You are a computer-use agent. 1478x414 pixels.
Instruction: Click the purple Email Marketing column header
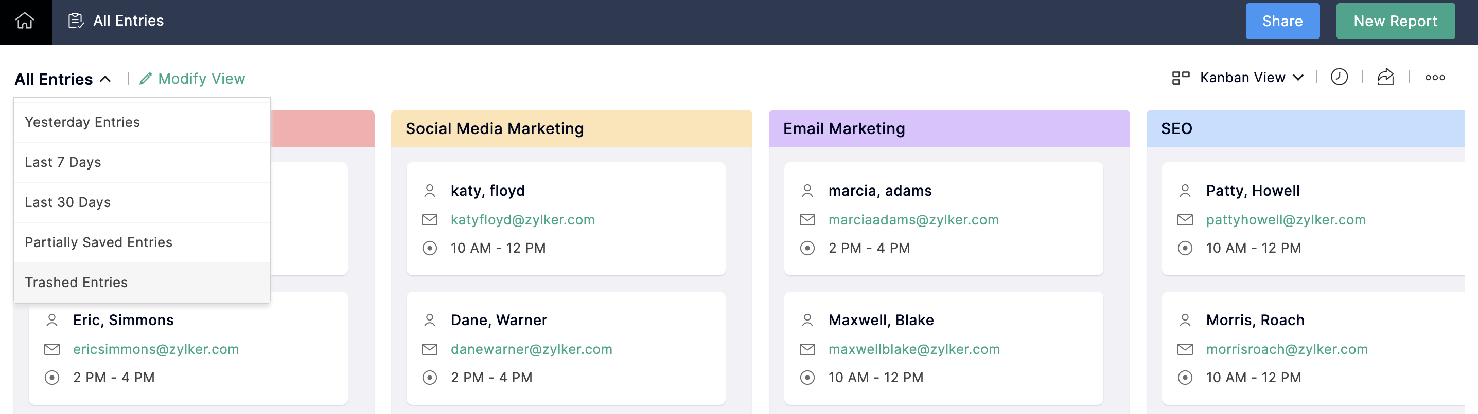948,129
